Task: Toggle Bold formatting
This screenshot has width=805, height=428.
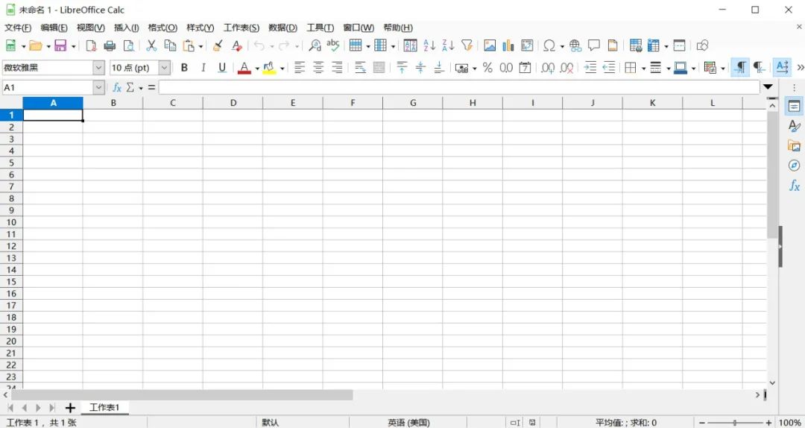Action: [x=184, y=67]
